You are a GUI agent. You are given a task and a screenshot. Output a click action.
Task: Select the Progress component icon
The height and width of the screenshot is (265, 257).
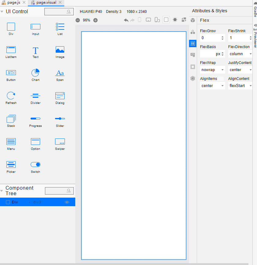click(35, 119)
